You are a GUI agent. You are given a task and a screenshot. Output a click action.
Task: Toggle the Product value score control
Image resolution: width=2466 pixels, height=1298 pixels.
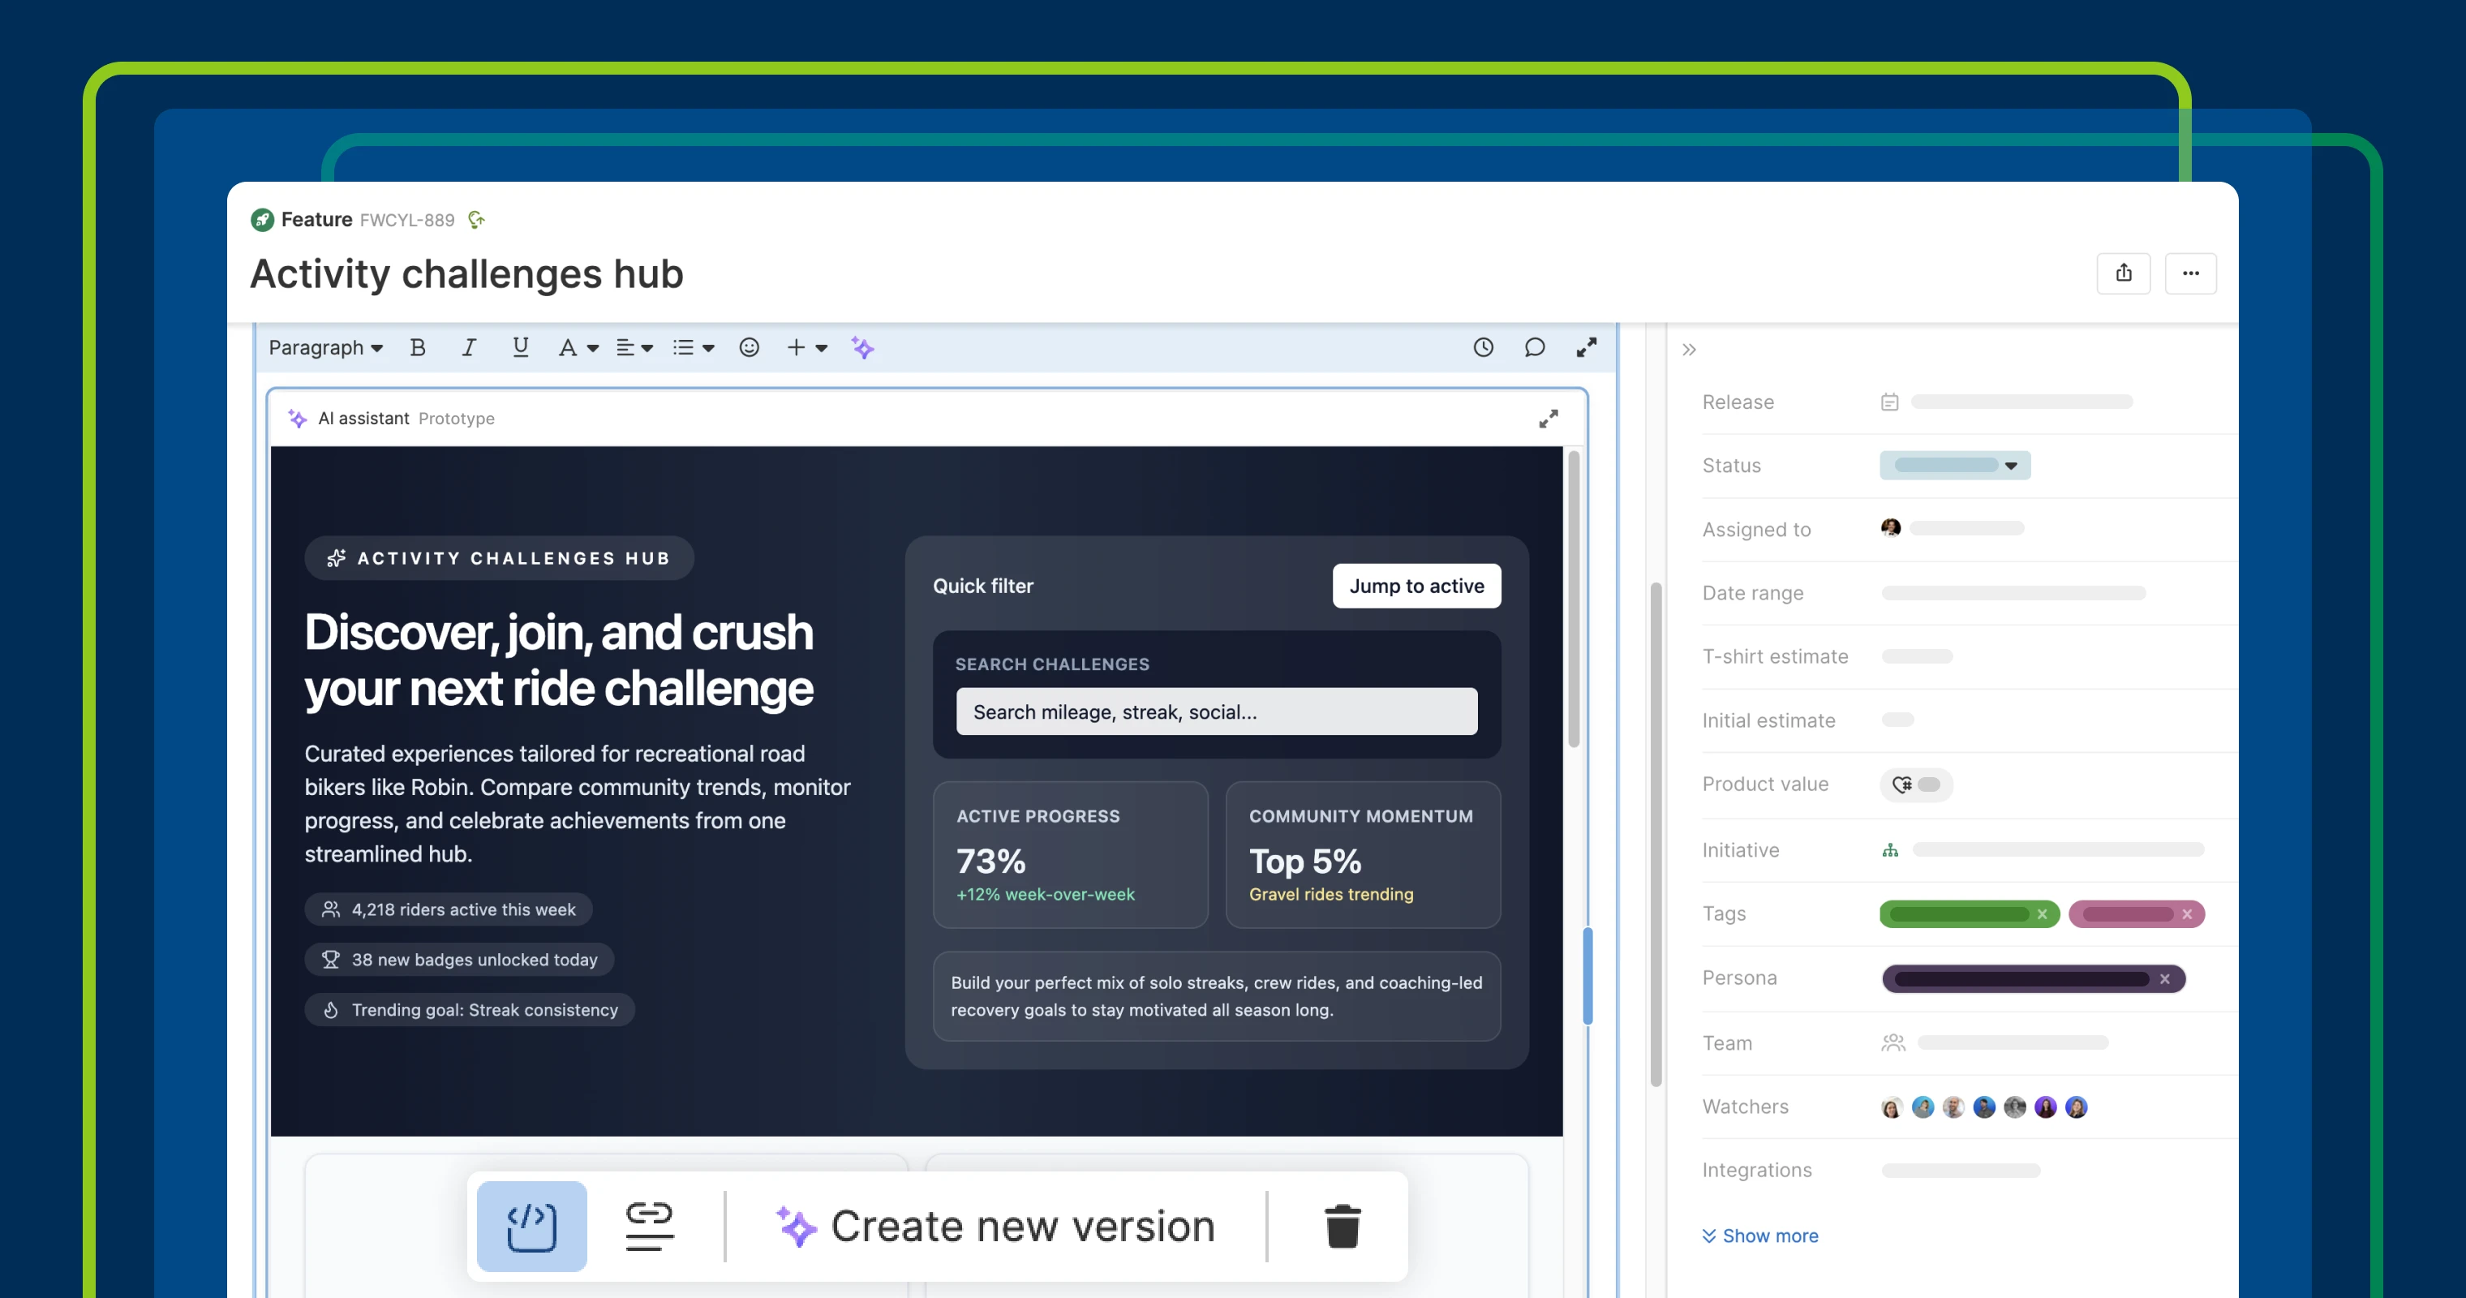click(x=1917, y=784)
